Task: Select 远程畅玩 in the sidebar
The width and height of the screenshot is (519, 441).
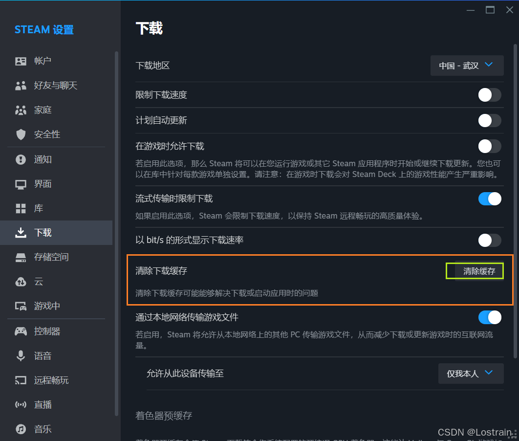Action: (56, 380)
